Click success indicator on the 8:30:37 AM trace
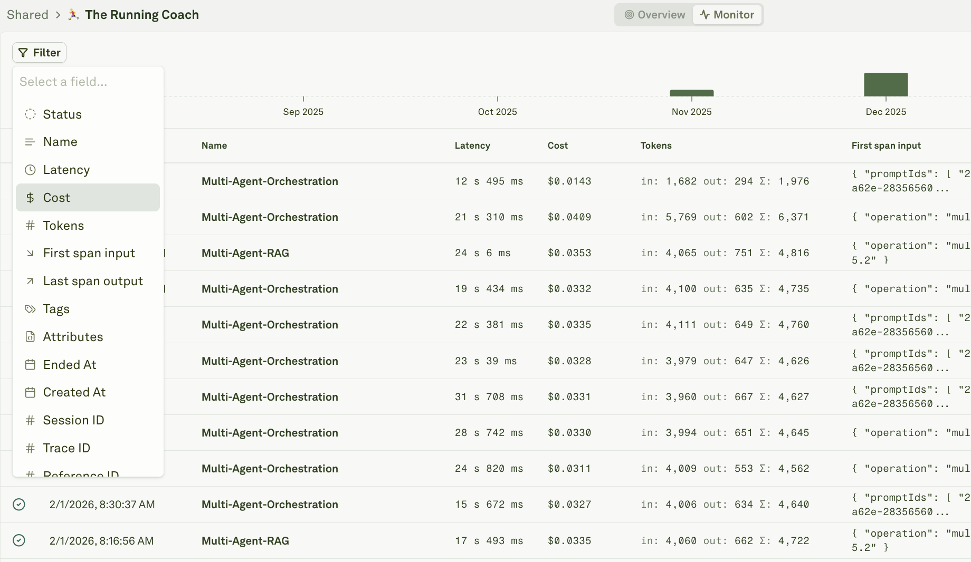This screenshot has width=971, height=562. pyautogui.click(x=19, y=505)
